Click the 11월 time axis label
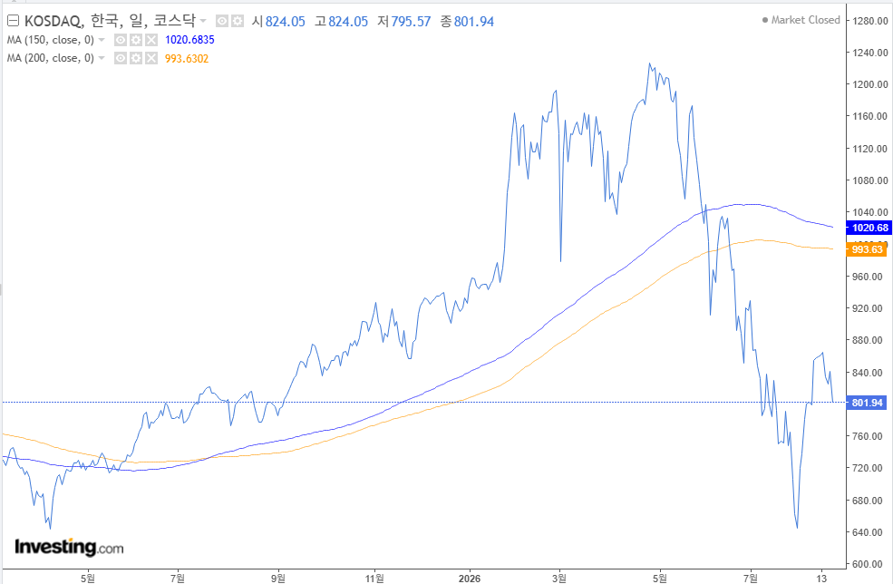This screenshot has height=584, width=893. (374, 579)
